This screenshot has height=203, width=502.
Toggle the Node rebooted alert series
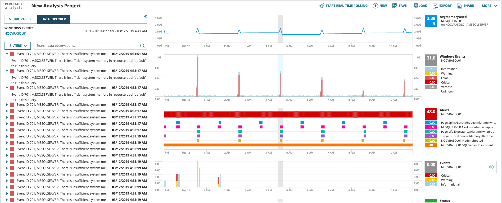(431, 141)
